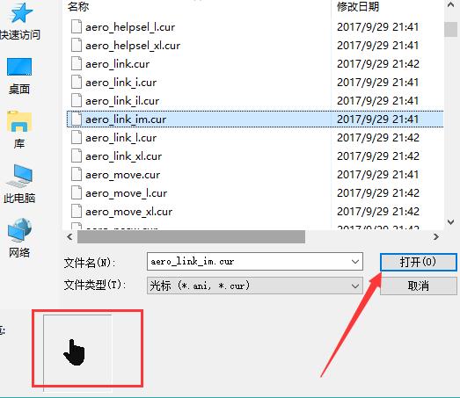Click the aero_link_xl.cur file icon
This screenshot has height=398, width=460.
pyautogui.click(x=77, y=156)
